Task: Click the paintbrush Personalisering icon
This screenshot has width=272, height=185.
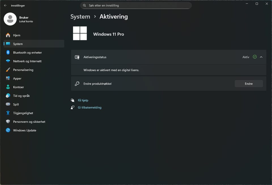Action: click(x=8, y=70)
